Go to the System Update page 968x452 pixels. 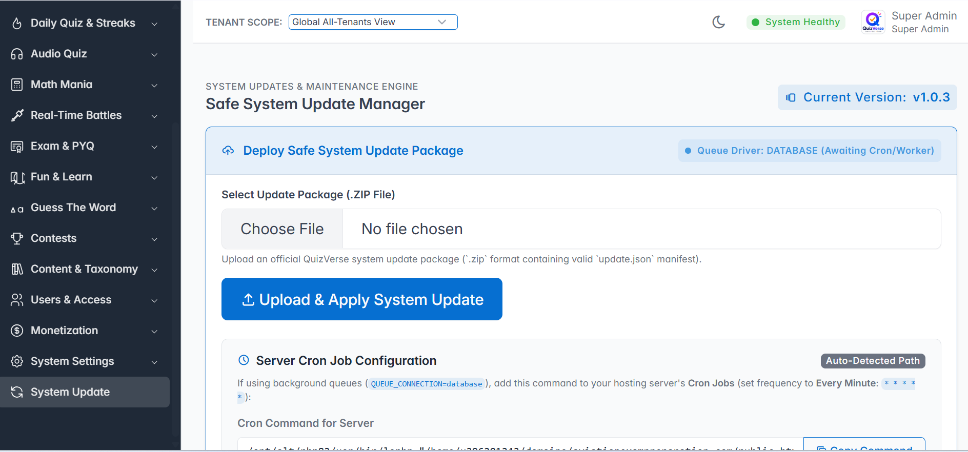point(85,392)
